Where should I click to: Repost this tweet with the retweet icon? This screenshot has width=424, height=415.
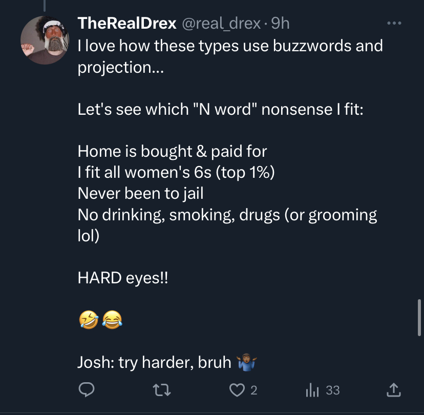click(162, 390)
